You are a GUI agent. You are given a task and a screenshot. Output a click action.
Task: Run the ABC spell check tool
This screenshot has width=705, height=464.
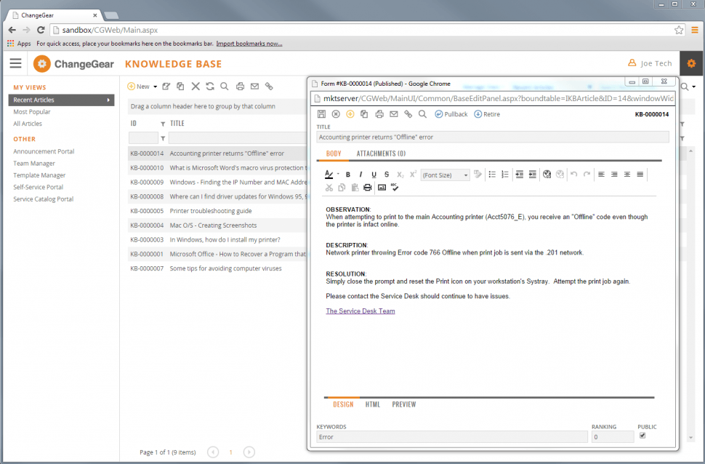[395, 187]
